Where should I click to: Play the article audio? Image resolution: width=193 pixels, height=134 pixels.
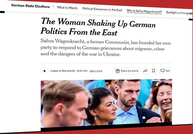pyautogui.click(x=45, y=71)
